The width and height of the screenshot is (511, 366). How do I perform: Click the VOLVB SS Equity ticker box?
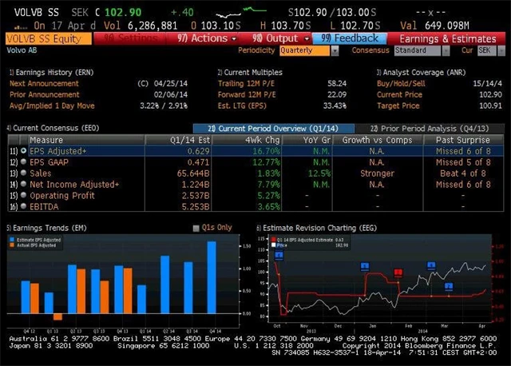[48, 39]
